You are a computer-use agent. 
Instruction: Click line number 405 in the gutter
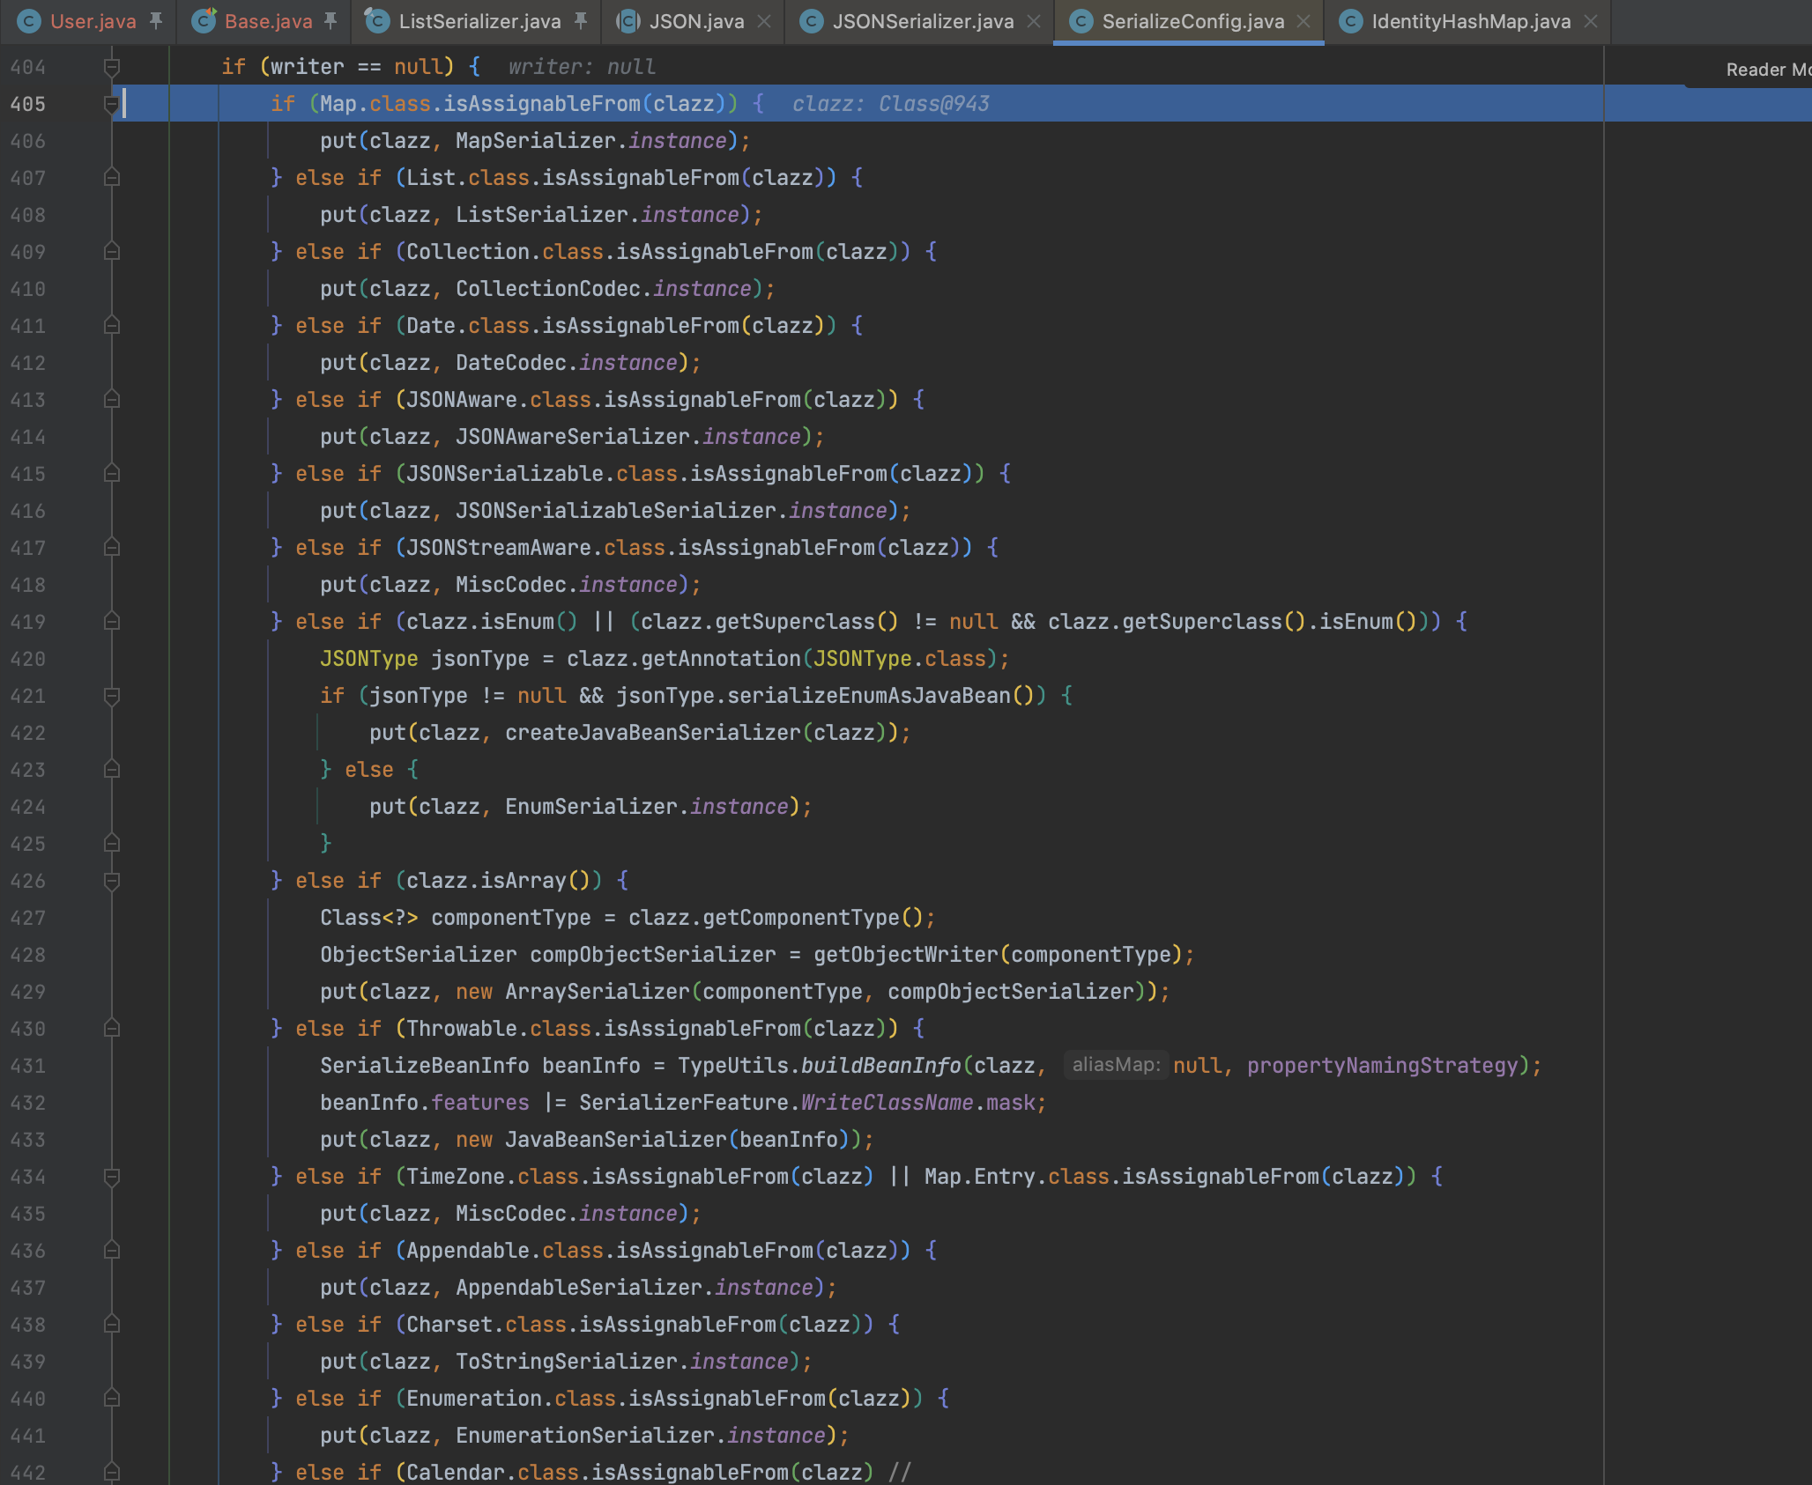pos(28,104)
